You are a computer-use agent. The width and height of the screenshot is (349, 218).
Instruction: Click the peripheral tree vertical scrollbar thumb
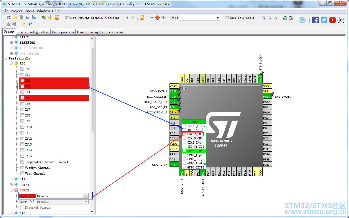point(92,90)
